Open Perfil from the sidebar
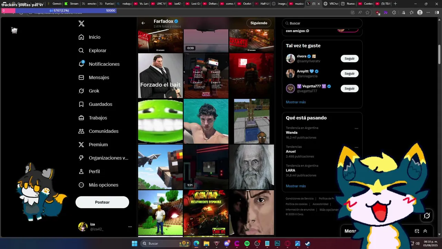 pos(89,172)
